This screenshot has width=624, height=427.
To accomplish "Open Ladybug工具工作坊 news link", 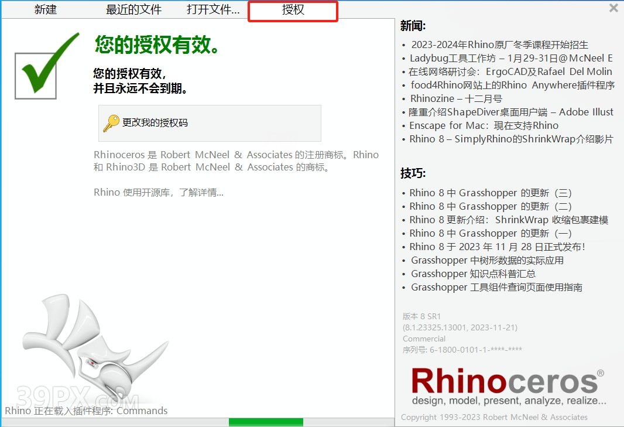I will pos(511,58).
